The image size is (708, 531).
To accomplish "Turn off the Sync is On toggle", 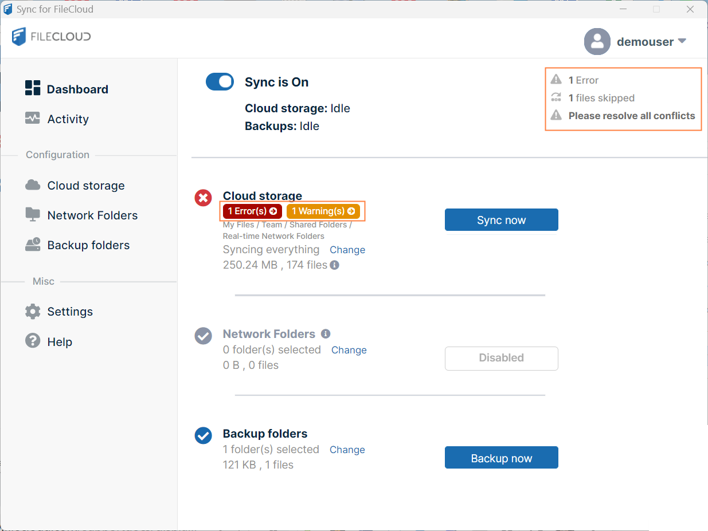I will point(220,82).
